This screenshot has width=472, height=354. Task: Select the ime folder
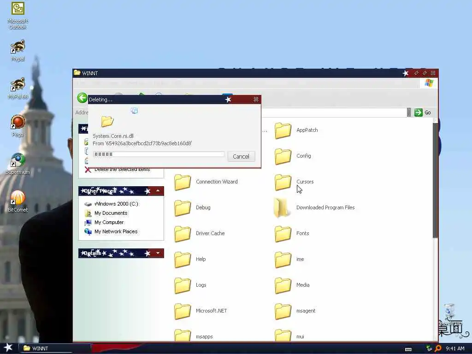[289, 260]
